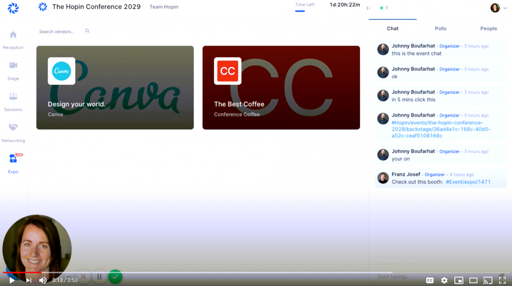Enter full screen mode

pos(502,280)
